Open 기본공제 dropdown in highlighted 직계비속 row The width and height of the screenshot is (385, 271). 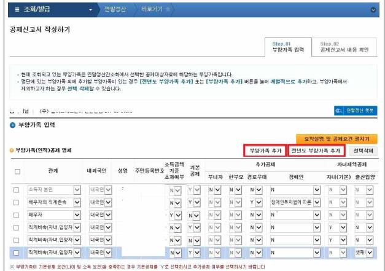[x=194, y=253]
